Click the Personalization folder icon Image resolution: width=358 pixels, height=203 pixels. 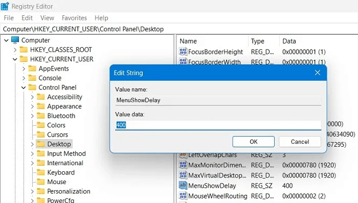point(41,191)
